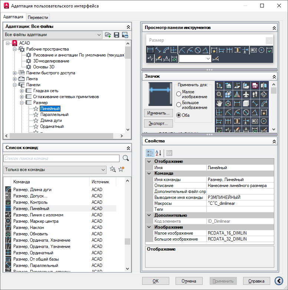
Task: Choose airplane Fly icon in icon grid
Action: (x=246, y=94)
